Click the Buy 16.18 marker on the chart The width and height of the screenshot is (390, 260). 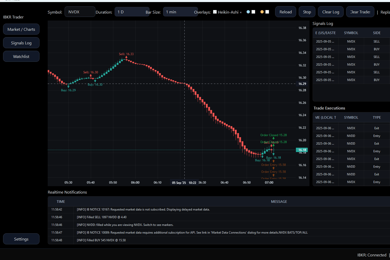click(x=273, y=157)
